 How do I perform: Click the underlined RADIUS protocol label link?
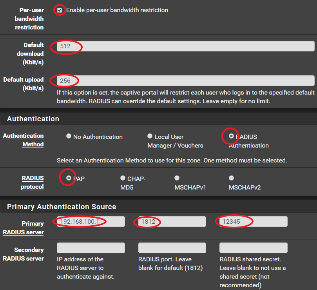(32, 182)
